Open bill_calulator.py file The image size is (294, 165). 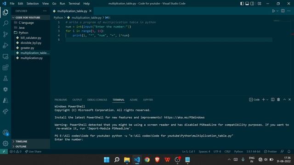point(31,38)
